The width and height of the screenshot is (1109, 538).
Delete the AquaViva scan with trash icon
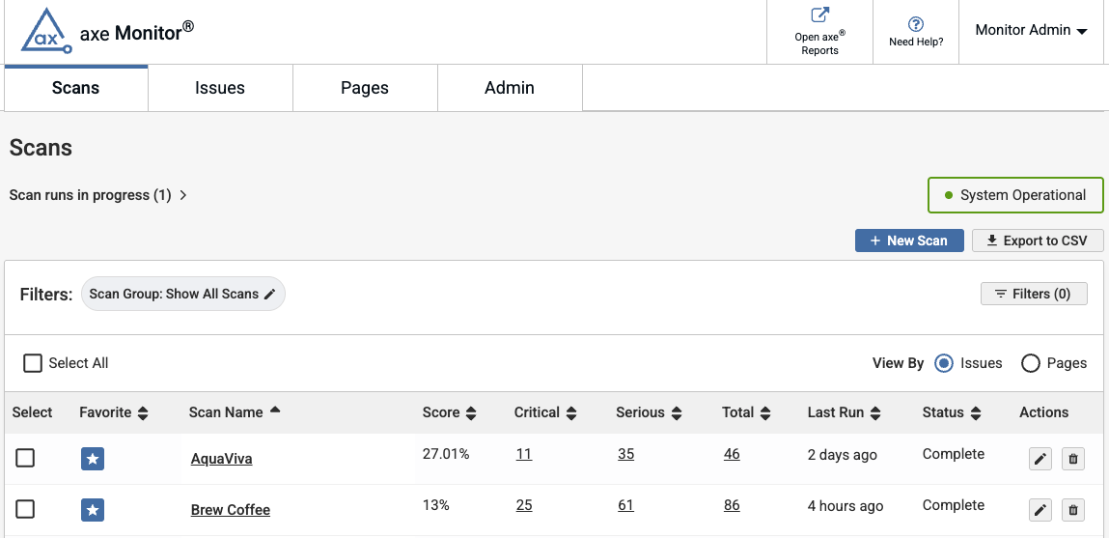(1072, 459)
